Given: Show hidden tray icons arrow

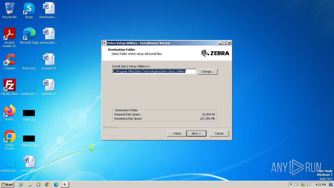Looking at the screenshot, I should (x=291, y=185).
